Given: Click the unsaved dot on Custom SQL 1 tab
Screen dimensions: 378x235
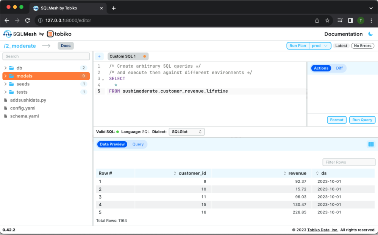Looking at the screenshot, I should (x=144, y=56).
